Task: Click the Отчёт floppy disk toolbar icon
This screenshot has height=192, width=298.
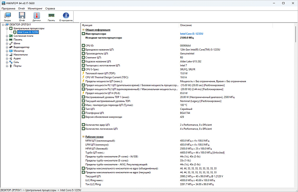Action: click(x=22, y=16)
